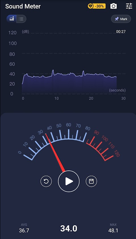This screenshot has height=239, width=136.
Task: Tap the first peak in the dB graph
Action: (53, 70)
